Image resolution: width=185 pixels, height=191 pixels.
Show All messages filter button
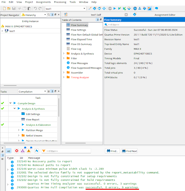(9, 151)
